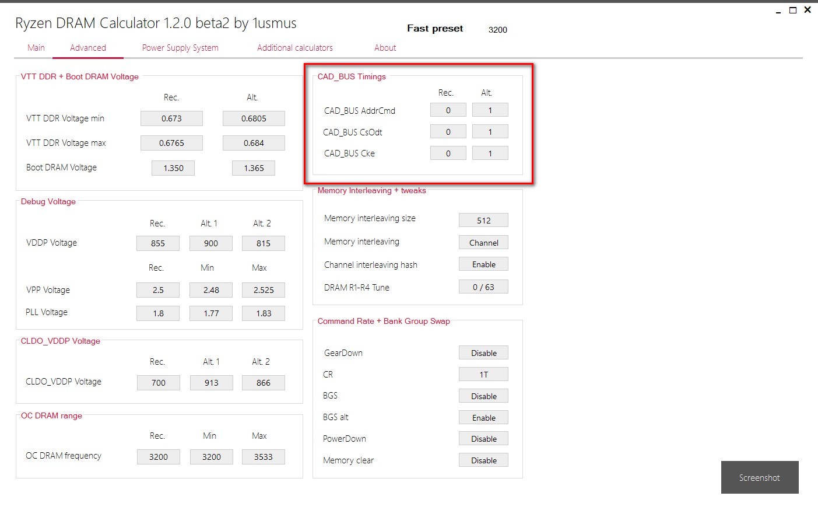
Task: Select the Memory clear Disable field
Action: click(x=484, y=460)
